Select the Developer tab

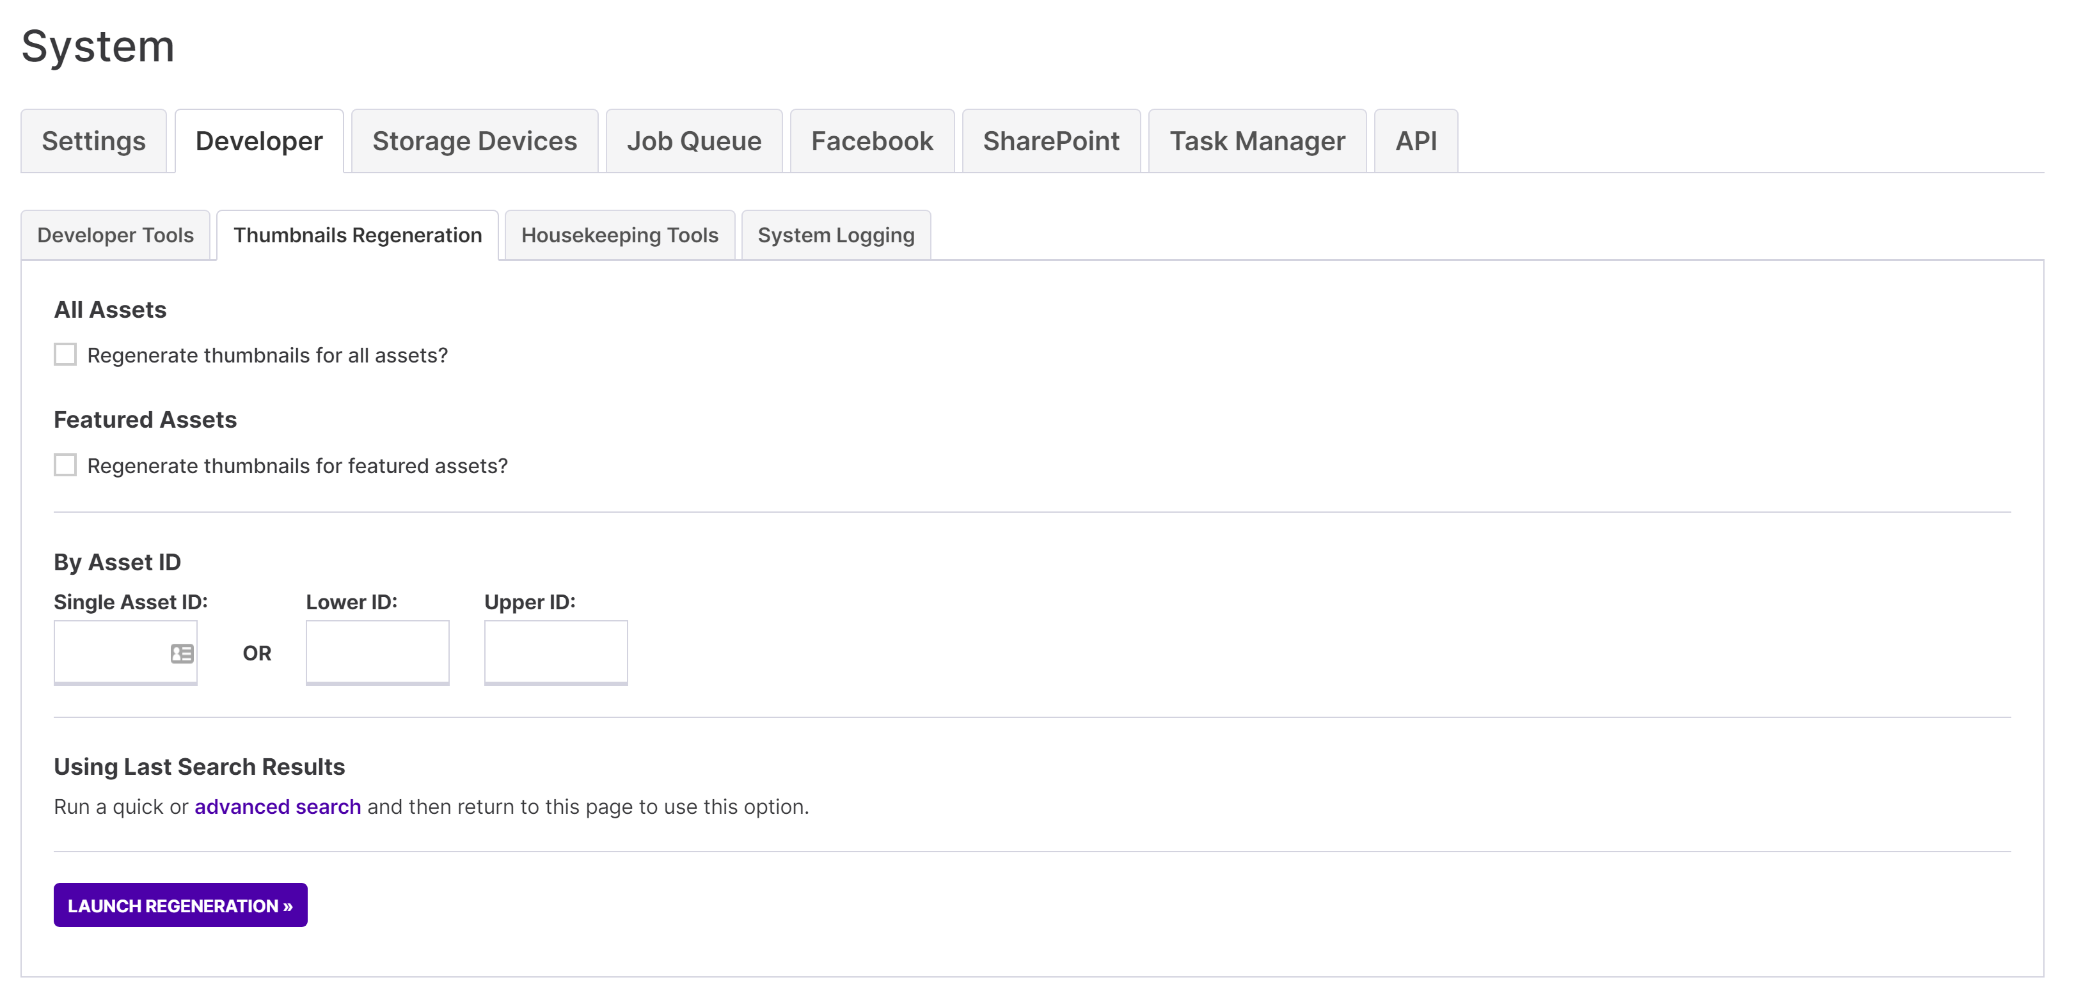coord(259,141)
